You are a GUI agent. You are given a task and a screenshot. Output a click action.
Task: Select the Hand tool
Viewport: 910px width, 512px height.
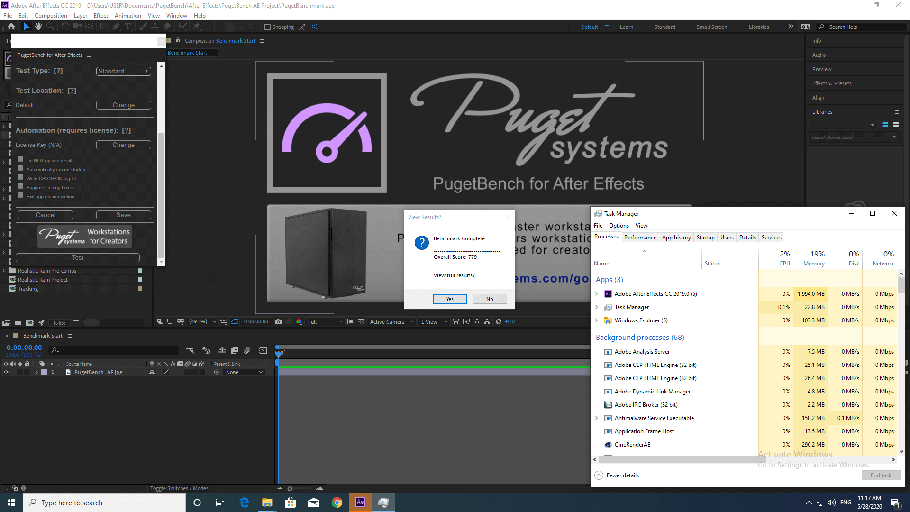tap(38, 27)
